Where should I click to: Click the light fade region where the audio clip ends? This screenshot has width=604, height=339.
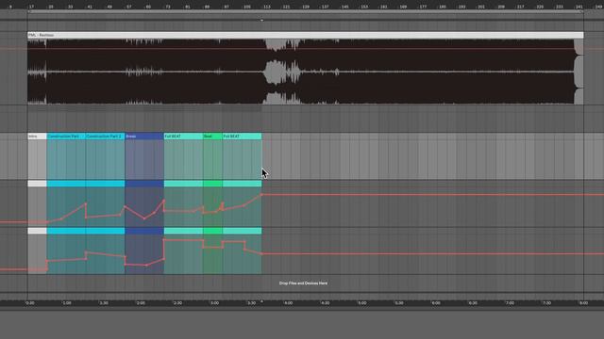579,72
